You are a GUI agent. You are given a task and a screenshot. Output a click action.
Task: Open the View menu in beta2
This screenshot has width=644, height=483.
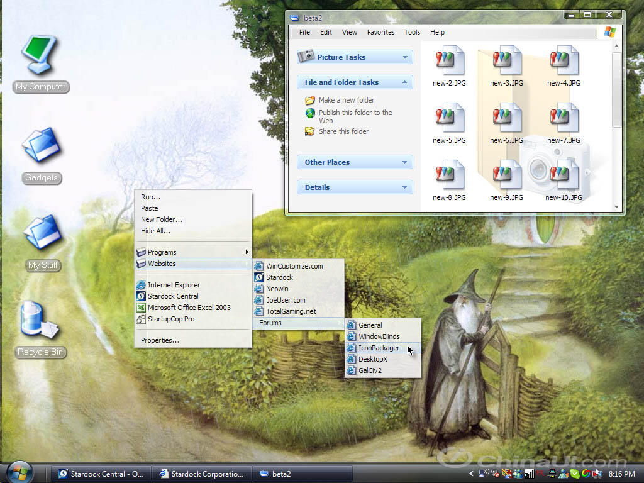(x=350, y=32)
